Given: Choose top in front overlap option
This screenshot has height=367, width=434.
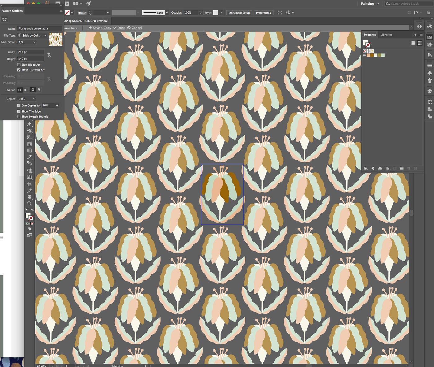Looking at the screenshot, I should click(x=33, y=90).
